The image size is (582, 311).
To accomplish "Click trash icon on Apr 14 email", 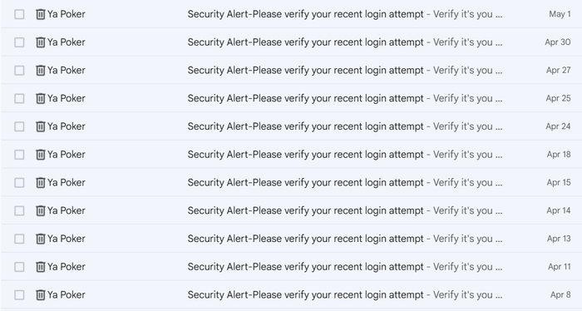I will click(x=40, y=210).
